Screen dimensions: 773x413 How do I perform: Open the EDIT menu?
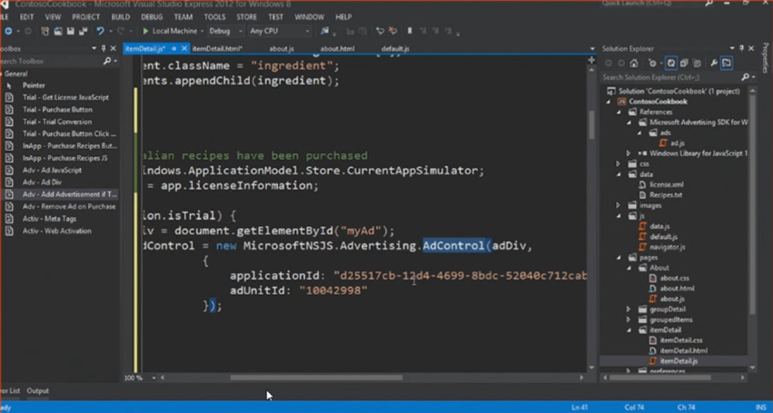tap(26, 16)
